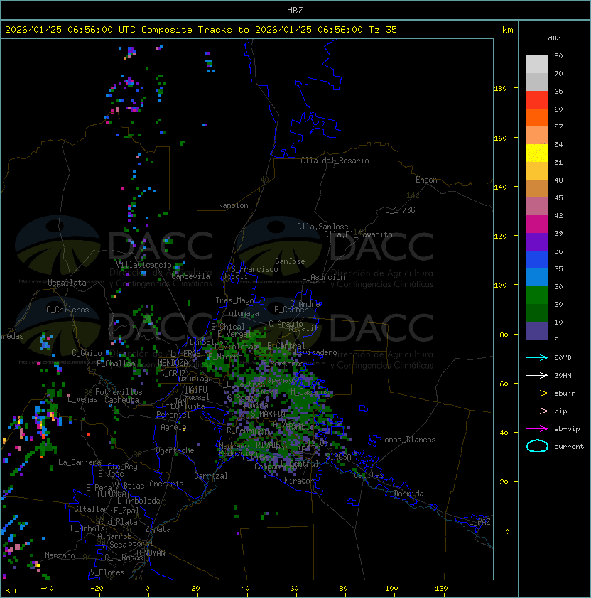Click the '-40' tick on horizontal km axis
The width and height of the screenshot is (591, 598).
pyautogui.click(x=47, y=589)
